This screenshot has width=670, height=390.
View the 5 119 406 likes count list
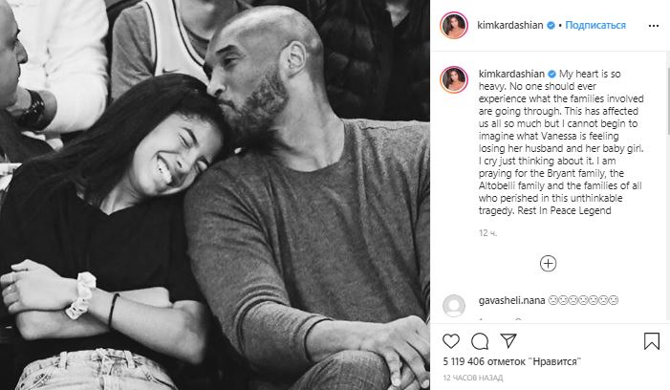512,362
